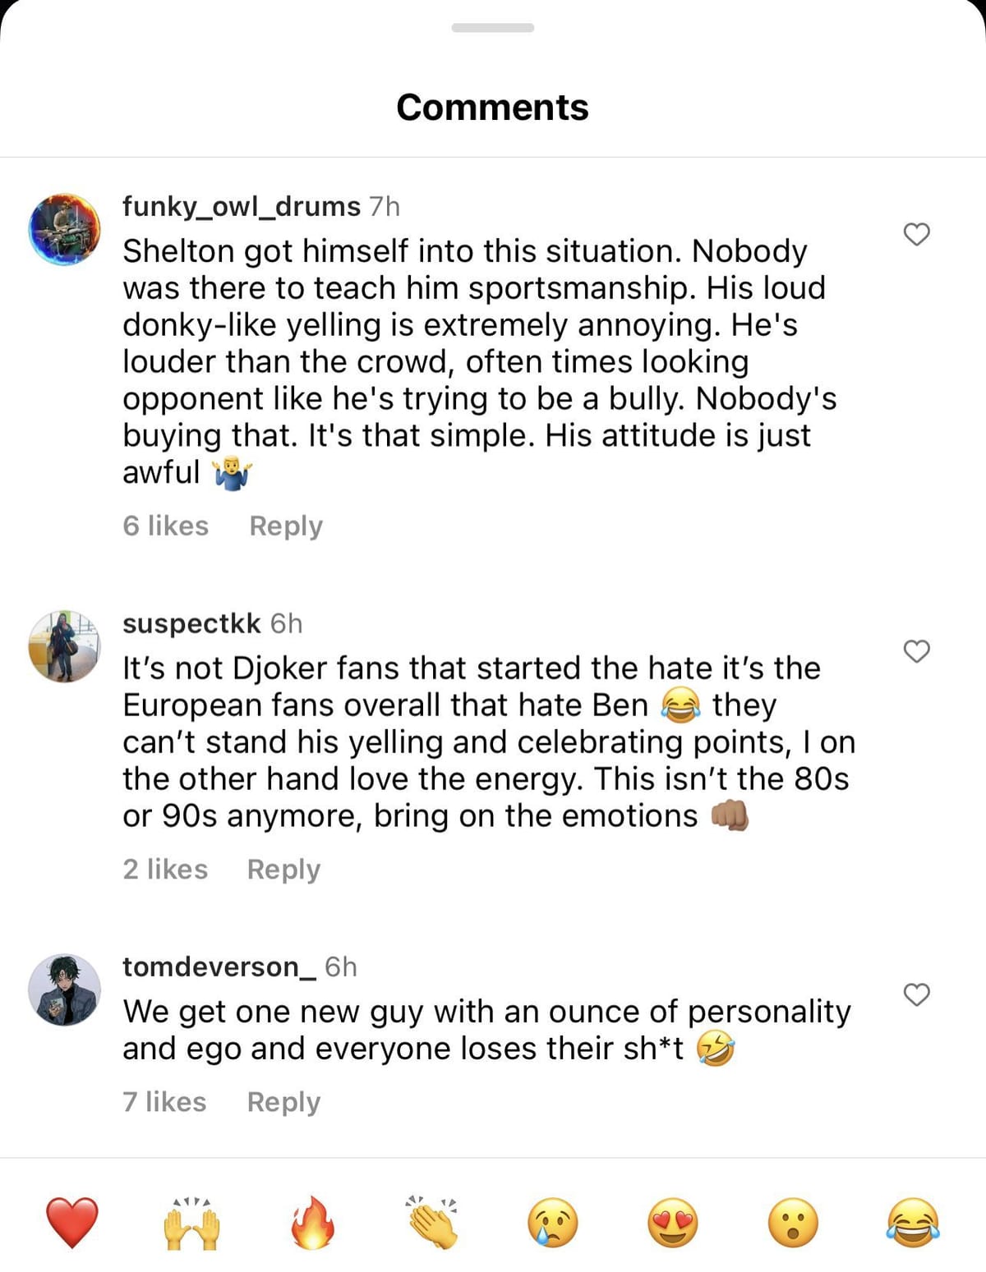The image size is (986, 1272).
Task: Open suspectkk's profile from username
Action: click(192, 623)
